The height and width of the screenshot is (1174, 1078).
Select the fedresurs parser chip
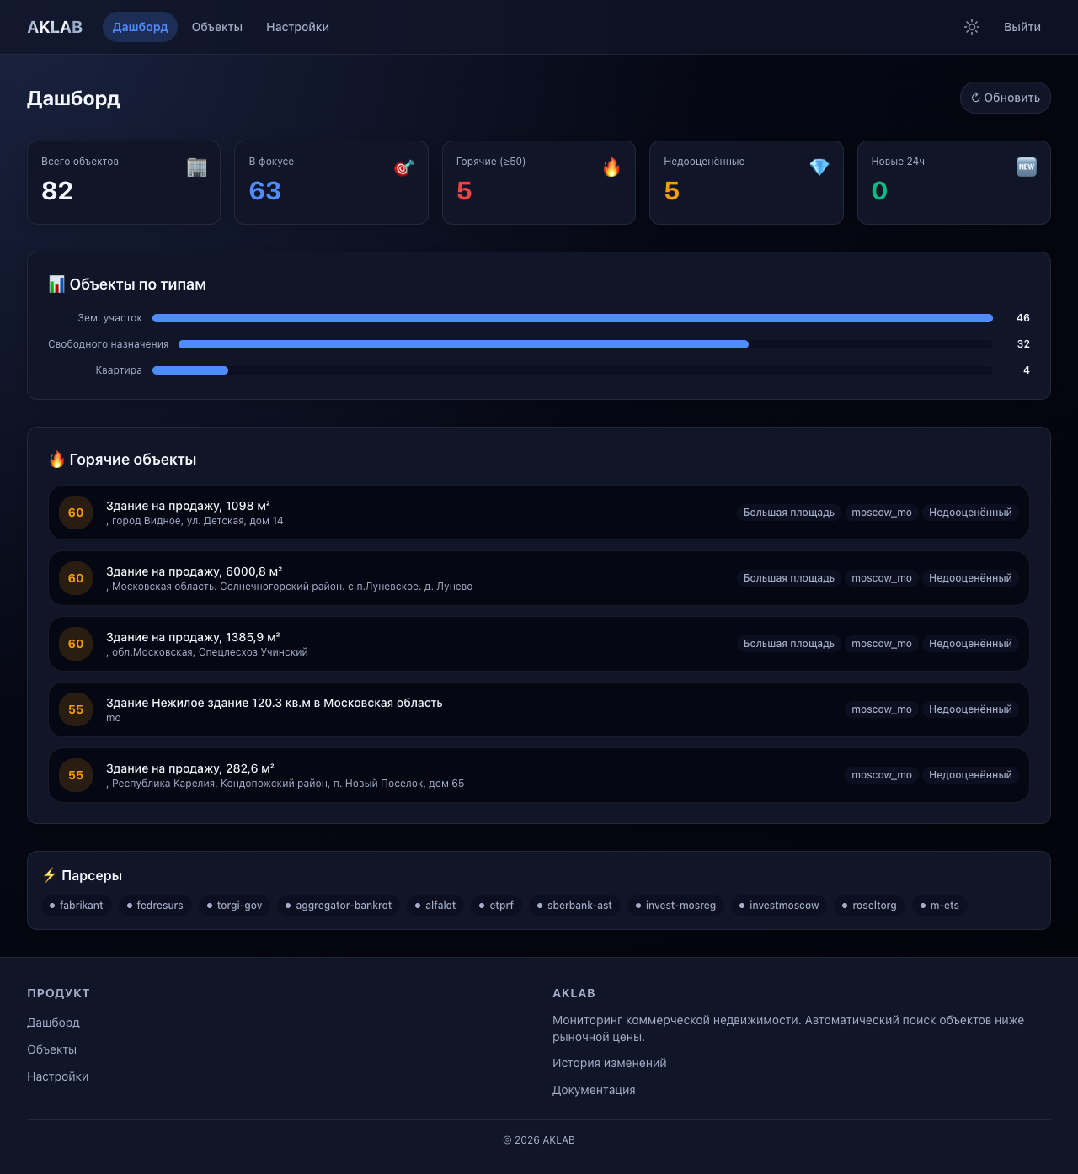[x=155, y=906]
